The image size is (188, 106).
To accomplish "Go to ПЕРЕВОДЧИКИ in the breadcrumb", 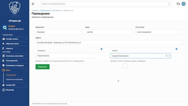I will tap(45, 11).
